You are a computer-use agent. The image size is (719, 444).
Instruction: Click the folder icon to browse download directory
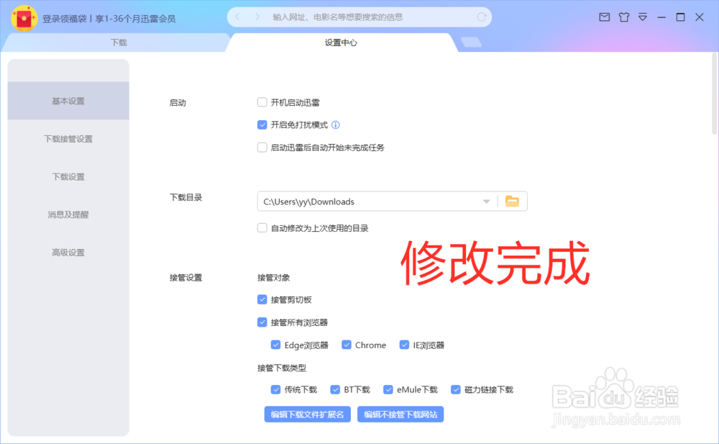(x=512, y=201)
